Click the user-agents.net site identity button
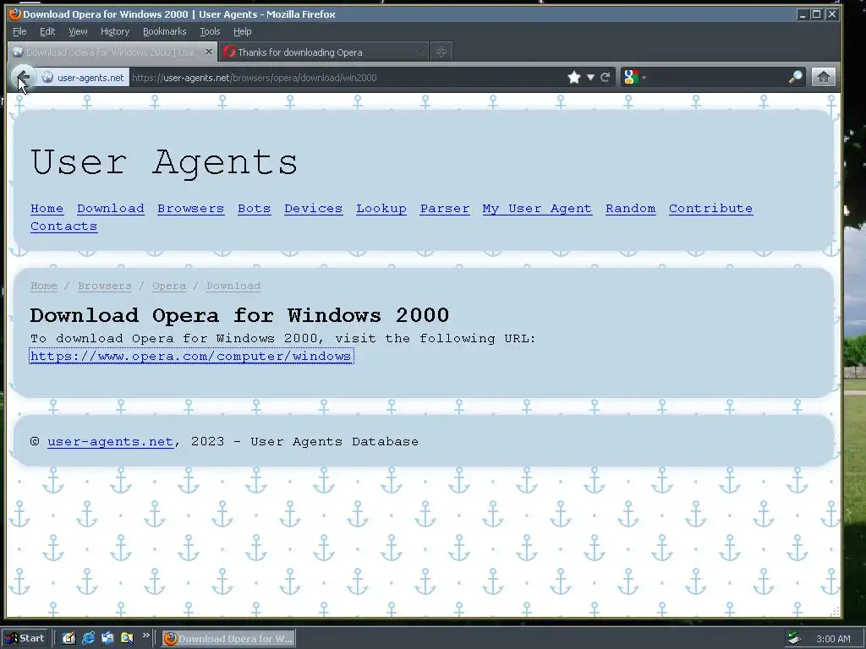The height and width of the screenshot is (649, 866). click(x=84, y=78)
